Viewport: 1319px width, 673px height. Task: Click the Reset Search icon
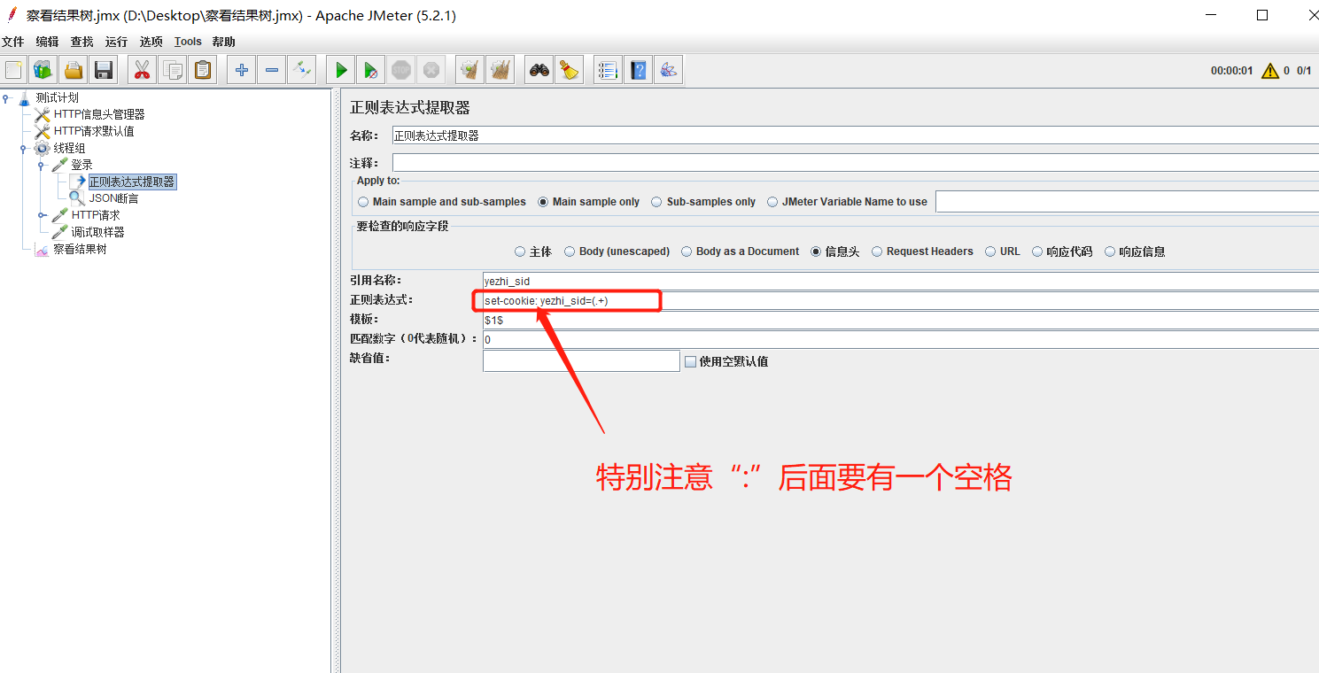[569, 70]
